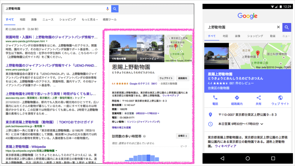Tap the globe website icon on mobile
Image resolution: width=295 pixels, height=166 pixels.
[x=280, y=97]
